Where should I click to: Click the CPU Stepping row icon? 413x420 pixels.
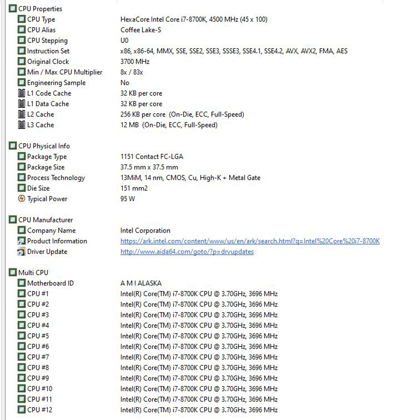coord(22,40)
